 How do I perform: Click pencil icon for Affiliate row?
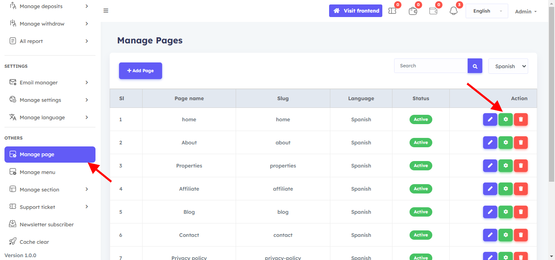(x=490, y=189)
